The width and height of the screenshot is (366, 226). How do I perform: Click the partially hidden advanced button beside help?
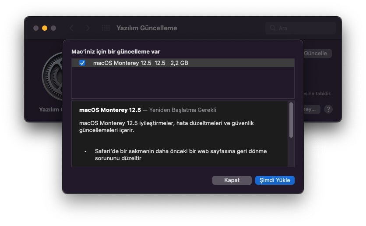point(312,109)
